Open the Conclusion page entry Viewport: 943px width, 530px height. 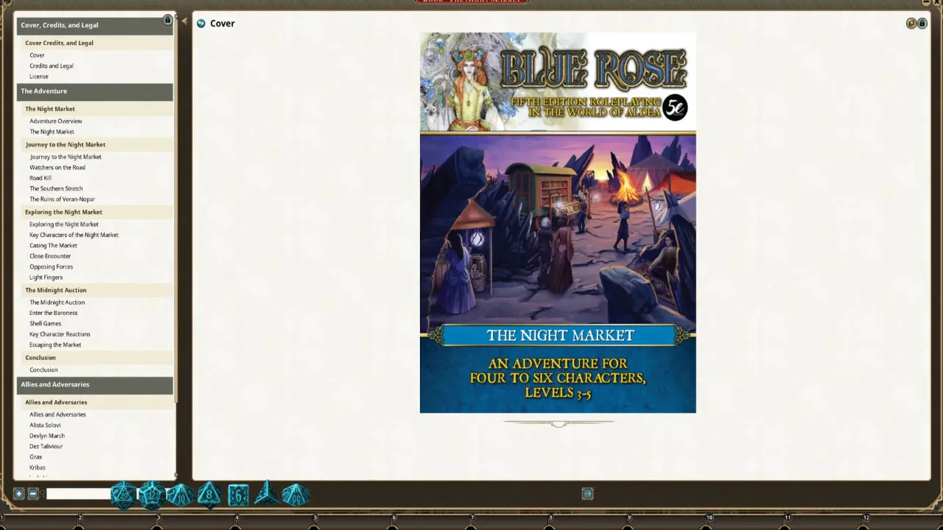pyautogui.click(x=43, y=370)
